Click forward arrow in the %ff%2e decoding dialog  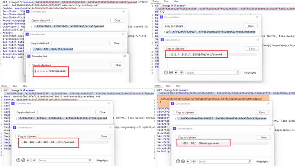181,73
